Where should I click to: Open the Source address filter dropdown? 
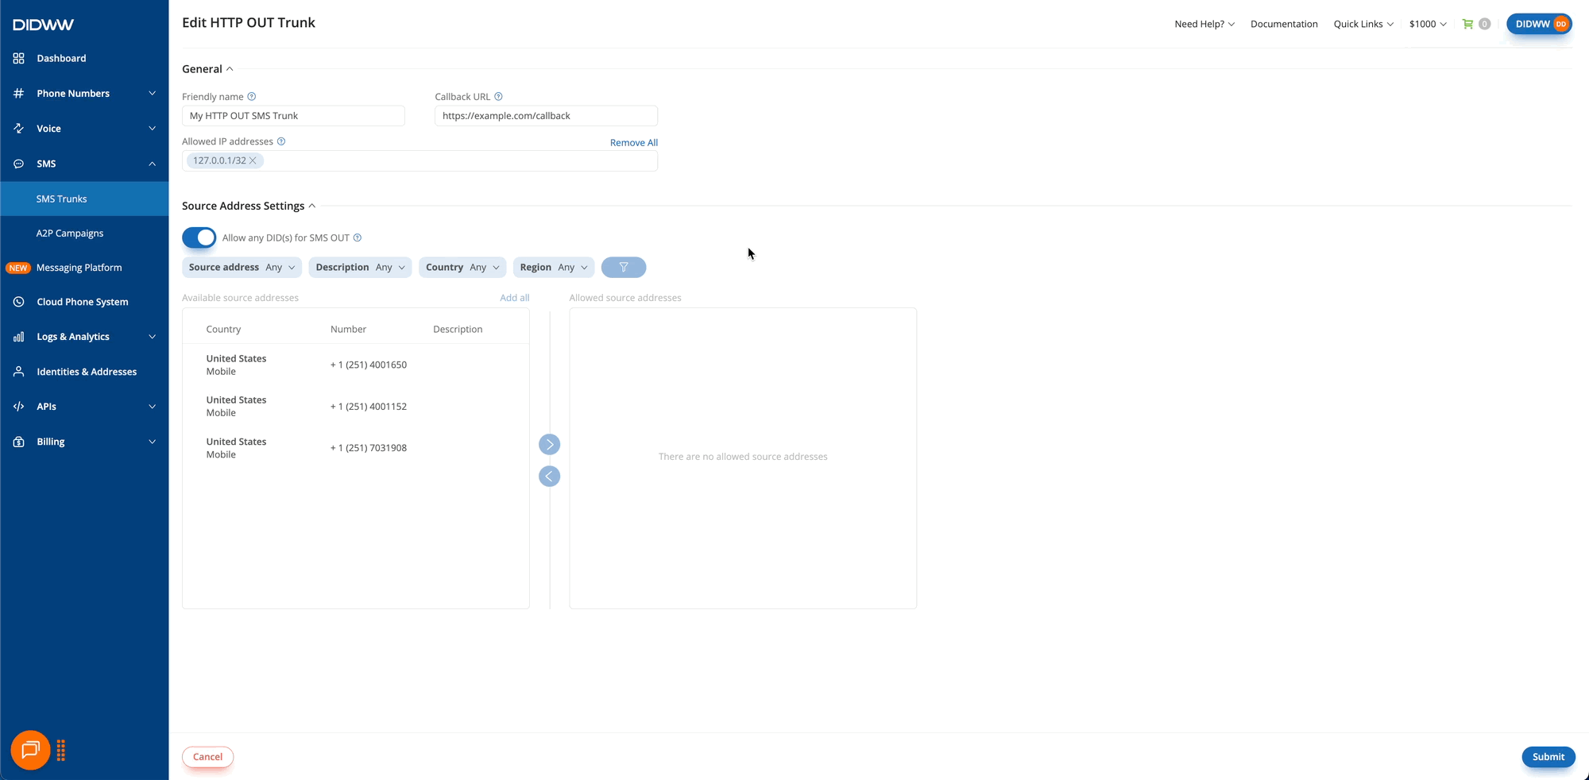click(242, 268)
